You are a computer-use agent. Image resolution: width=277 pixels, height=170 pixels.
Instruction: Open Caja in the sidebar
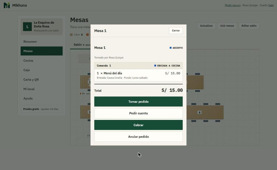coord(42,70)
